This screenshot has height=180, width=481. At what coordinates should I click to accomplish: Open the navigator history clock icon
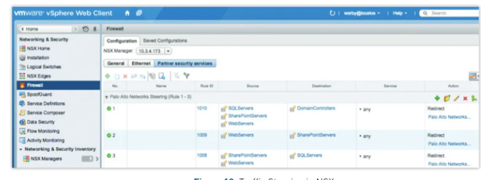point(86,29)
